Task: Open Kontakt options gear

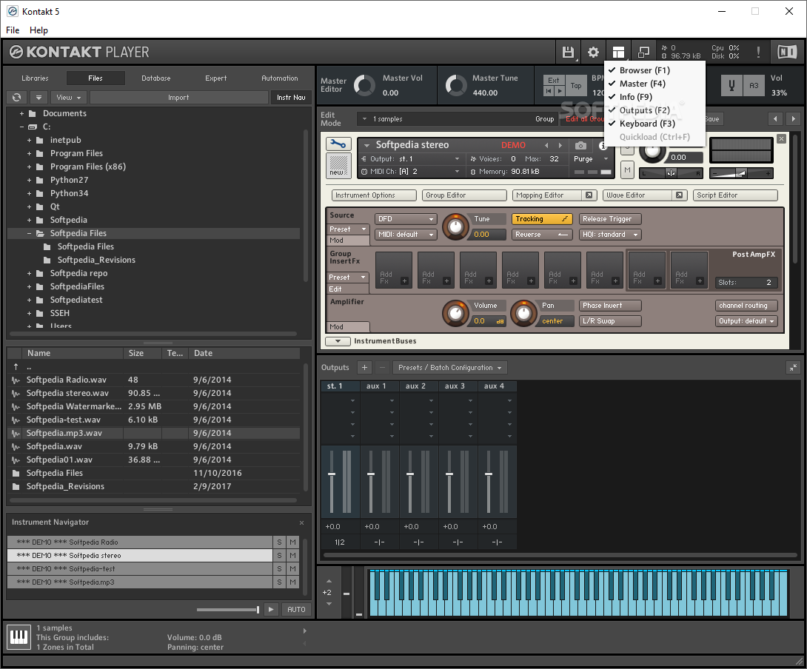Action: (x=594, y=52)
